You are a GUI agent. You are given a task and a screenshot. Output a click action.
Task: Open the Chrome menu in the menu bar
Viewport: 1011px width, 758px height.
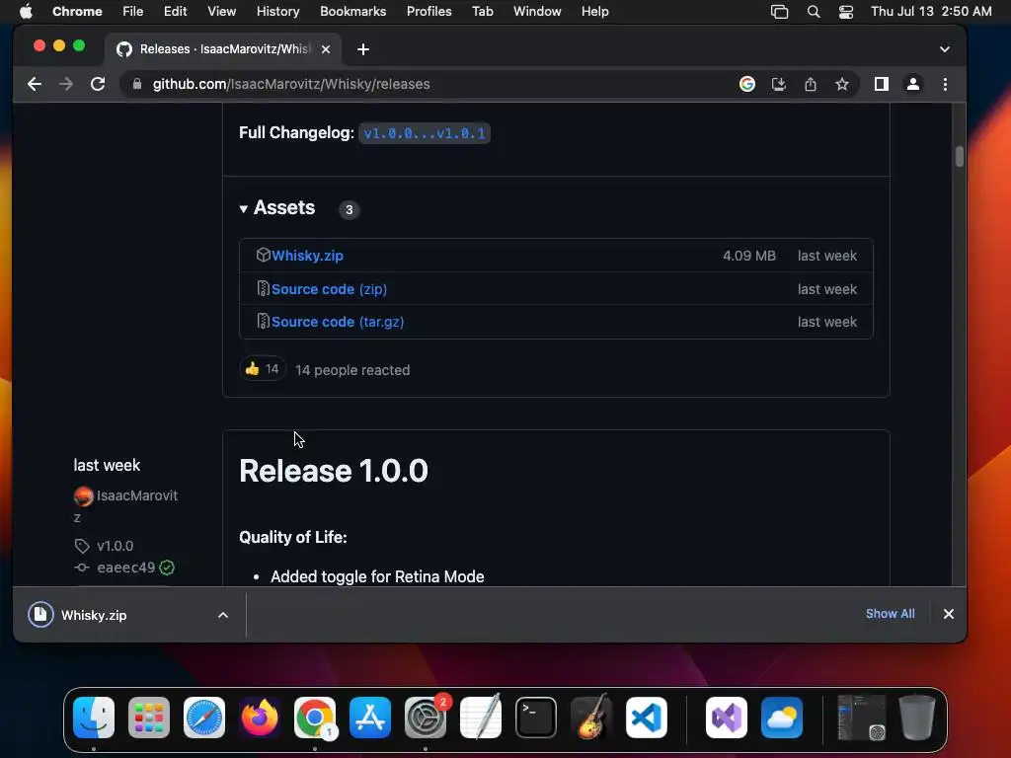[77, 11]
